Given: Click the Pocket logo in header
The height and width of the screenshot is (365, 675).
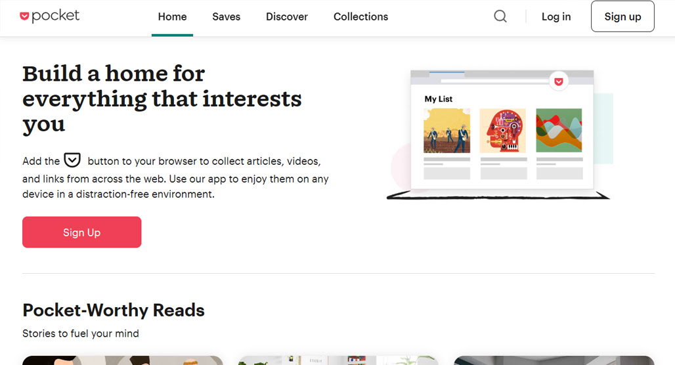Looking at the screenshot, I should pos(49,16).
